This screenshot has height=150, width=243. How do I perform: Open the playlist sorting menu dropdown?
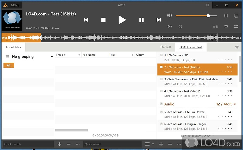[149, 144]
